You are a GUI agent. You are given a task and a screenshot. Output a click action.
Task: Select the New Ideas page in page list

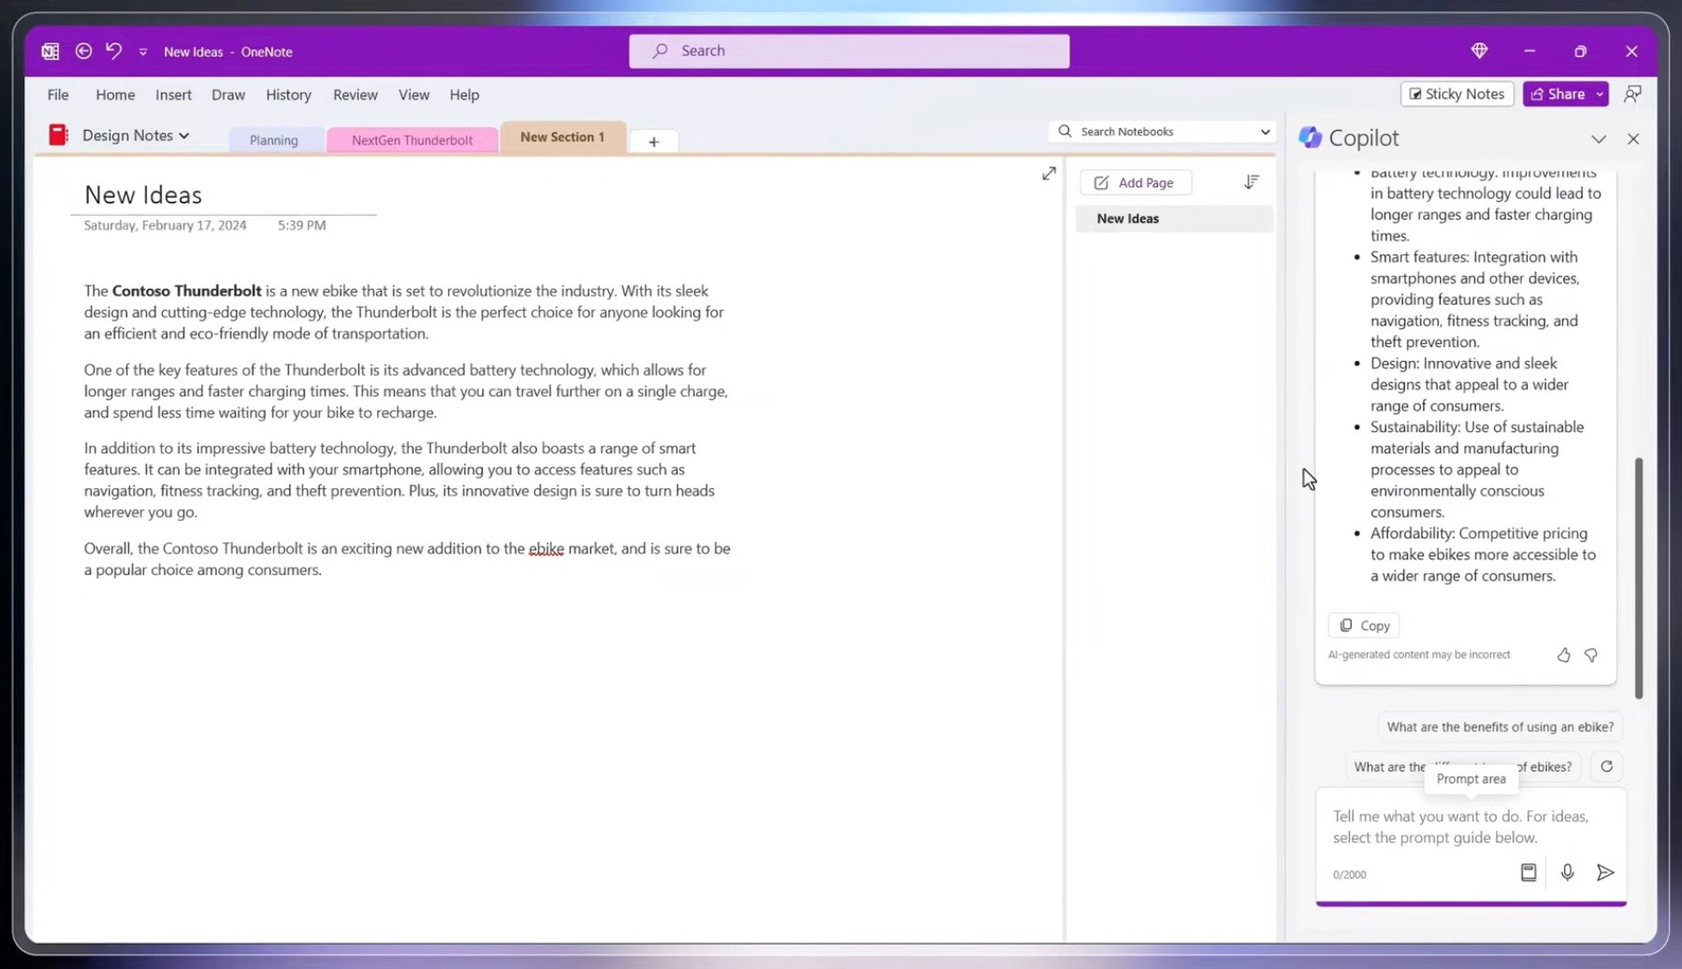[1174, 218]
